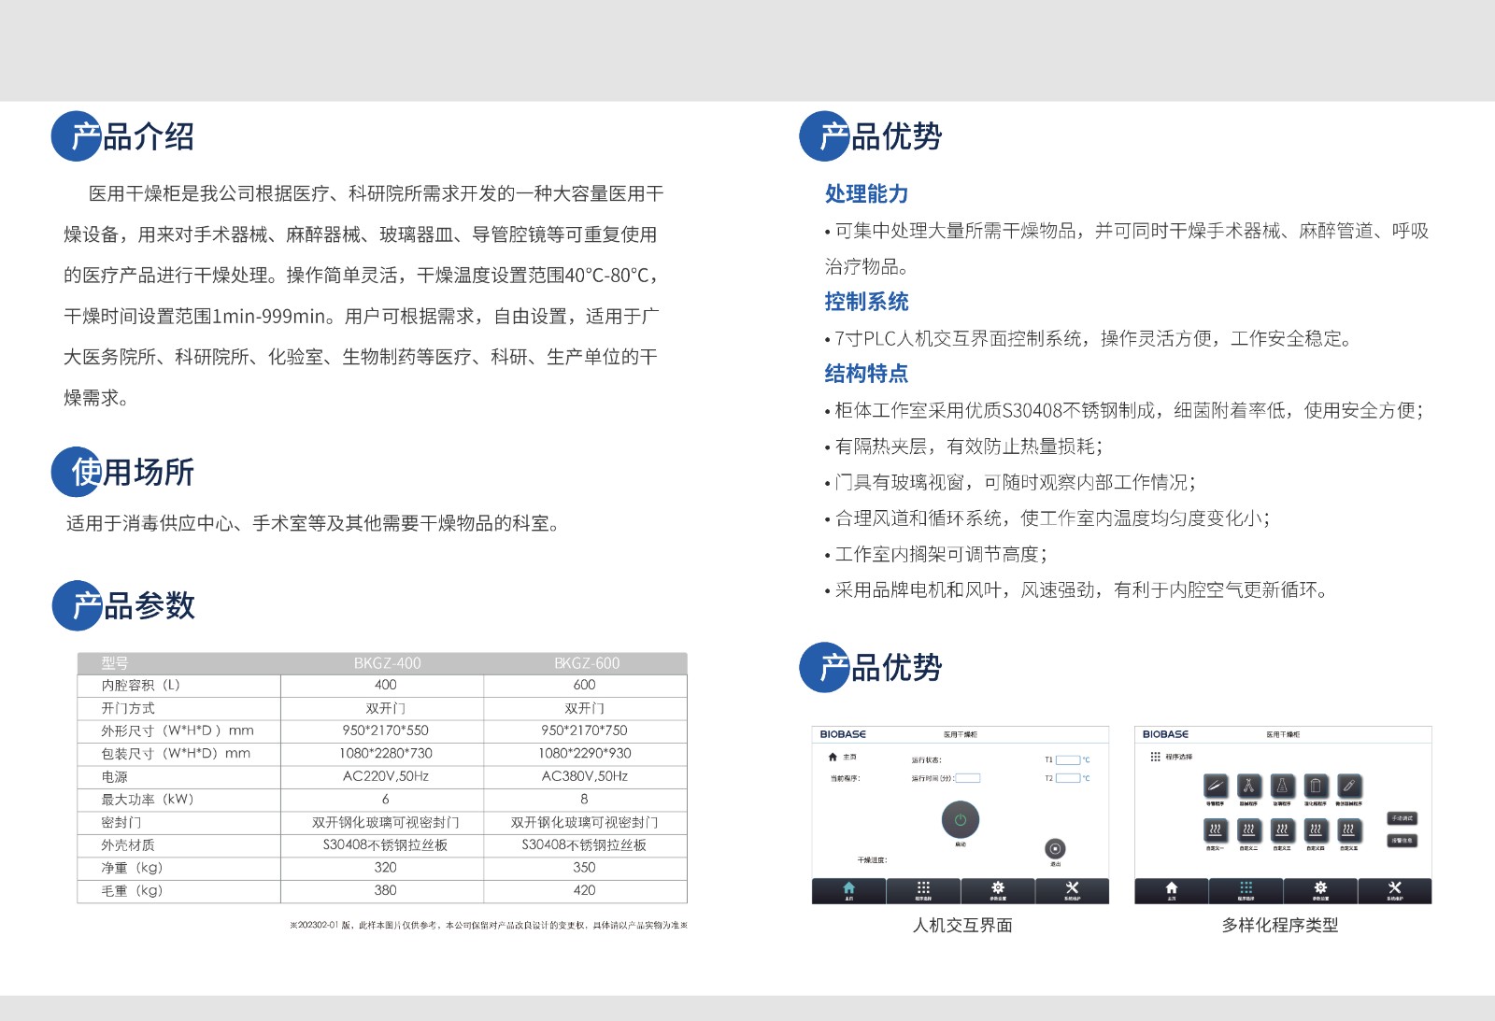Screen dimensions: 1495x1021
Task: Click the run time minutes field
Action: coord(968,778)
